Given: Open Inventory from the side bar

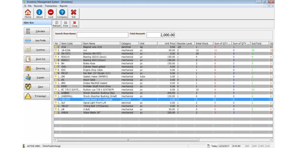Looking at the screenshot, I should pos(37,50).
